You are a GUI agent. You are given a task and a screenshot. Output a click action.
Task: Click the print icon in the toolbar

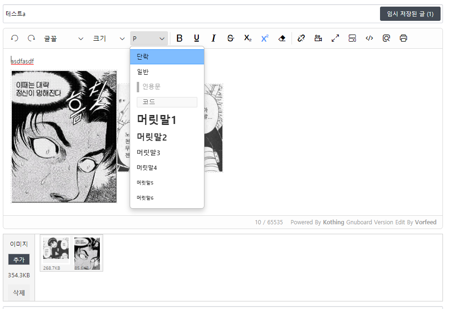tap(403, 38)
